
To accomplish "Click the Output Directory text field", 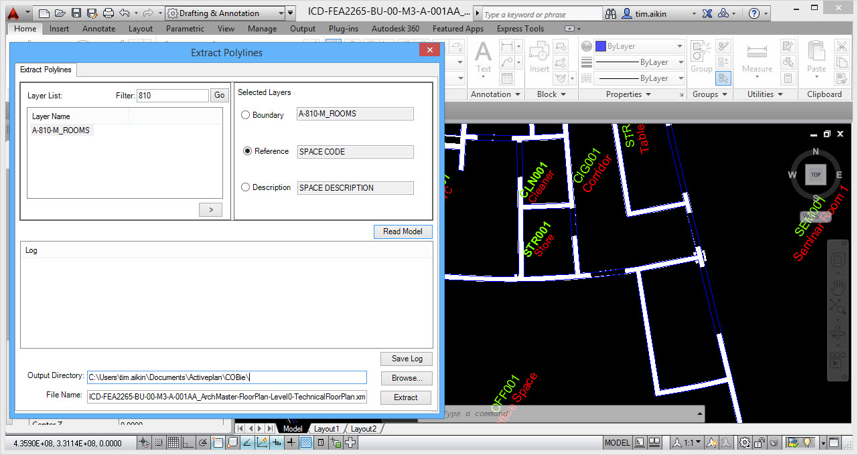I will [x=227, y=377].
